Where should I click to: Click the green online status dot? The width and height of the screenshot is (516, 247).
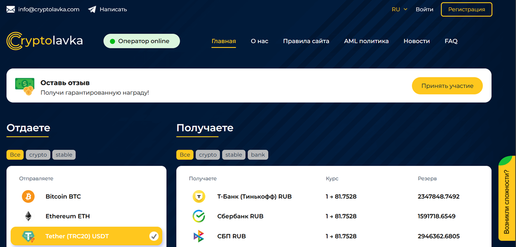[112, 41]
